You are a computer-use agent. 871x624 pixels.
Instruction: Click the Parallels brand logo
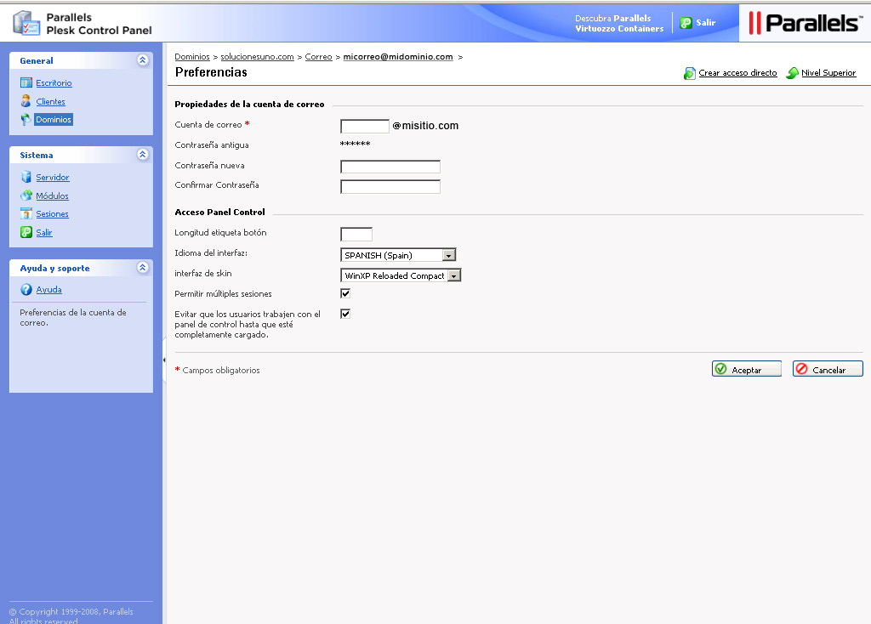(x=805, y=23)
